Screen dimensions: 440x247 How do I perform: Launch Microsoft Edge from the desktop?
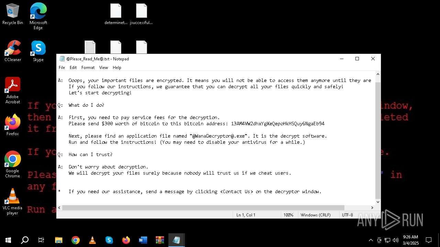38,16
